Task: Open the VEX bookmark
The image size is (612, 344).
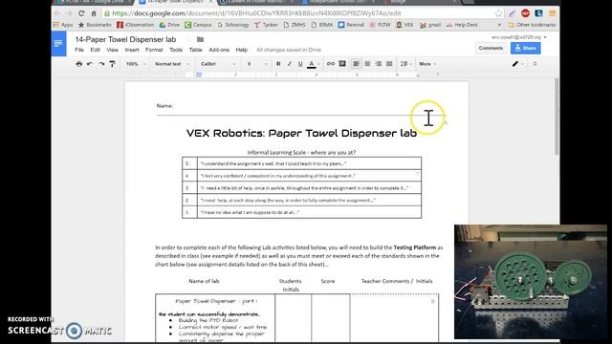Action: pyautogui.click(x=404, y=25)
